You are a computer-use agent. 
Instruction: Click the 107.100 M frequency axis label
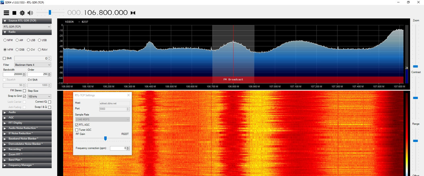(x=295, y=87)
